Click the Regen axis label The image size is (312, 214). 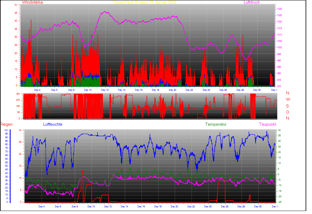point(6,124)
